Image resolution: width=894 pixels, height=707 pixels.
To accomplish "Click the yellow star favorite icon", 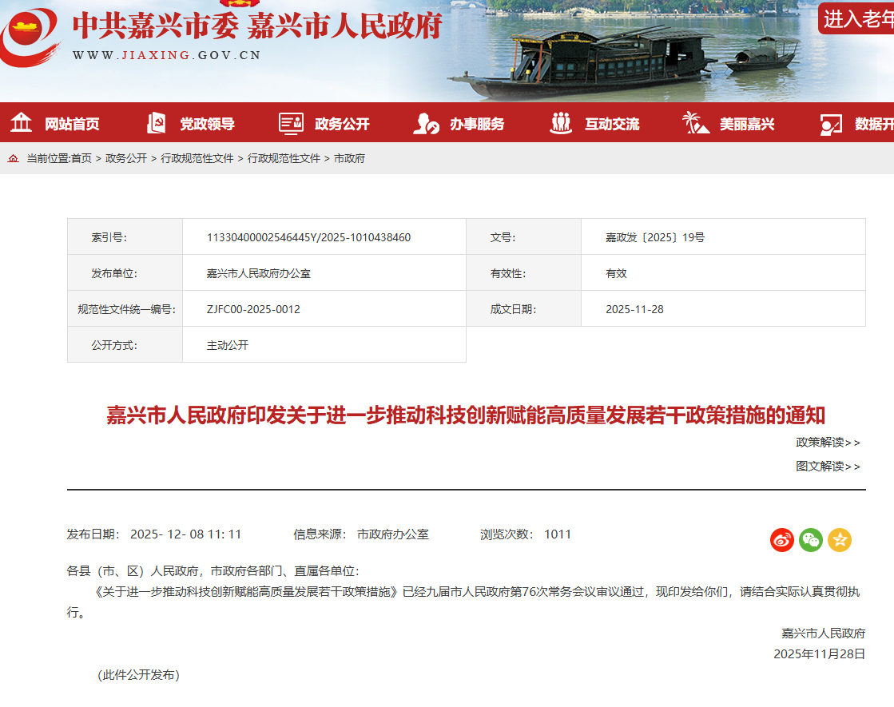I will 839,540.
